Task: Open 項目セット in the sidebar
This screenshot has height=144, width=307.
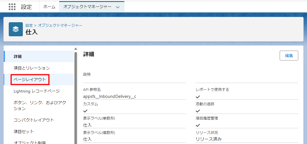Action: (24, 132)
